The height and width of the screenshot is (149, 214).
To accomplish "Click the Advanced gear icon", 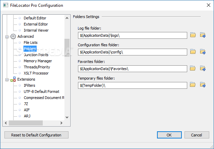I will tap(13, 36).
